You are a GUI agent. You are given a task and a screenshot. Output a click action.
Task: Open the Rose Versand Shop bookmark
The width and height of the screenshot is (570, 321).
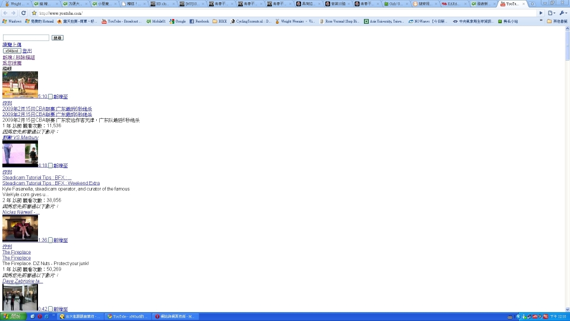340,21
